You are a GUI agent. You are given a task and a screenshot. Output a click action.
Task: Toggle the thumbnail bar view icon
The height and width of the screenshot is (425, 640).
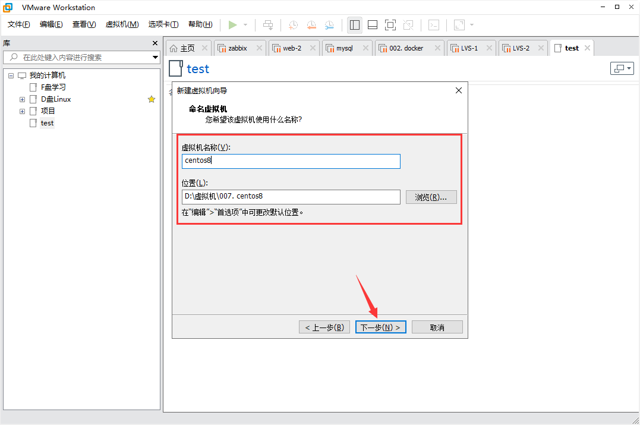pos(373,25)
